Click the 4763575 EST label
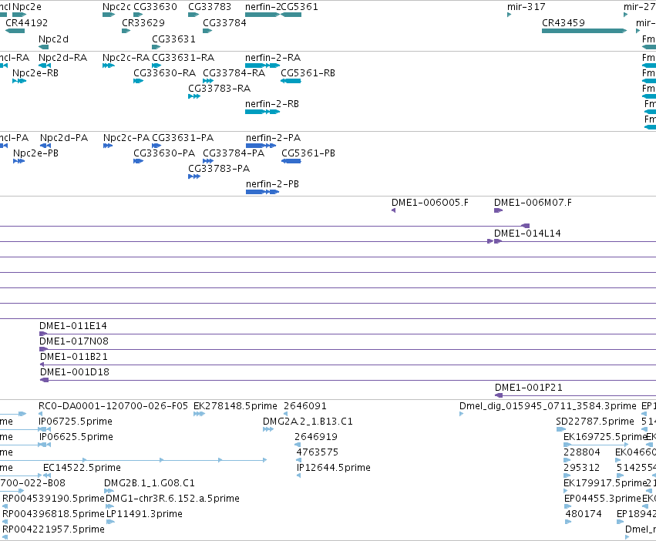 [317, 452]
